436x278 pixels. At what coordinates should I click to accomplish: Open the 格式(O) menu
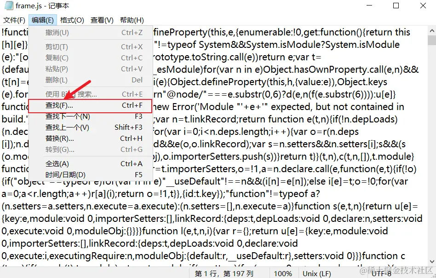(72, 20)
